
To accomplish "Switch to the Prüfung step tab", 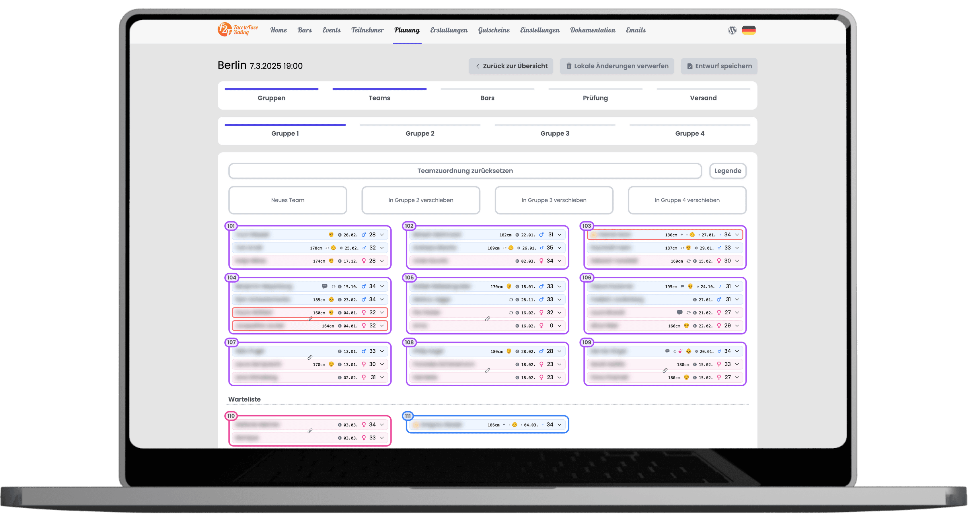I will [x=595, y=98].
